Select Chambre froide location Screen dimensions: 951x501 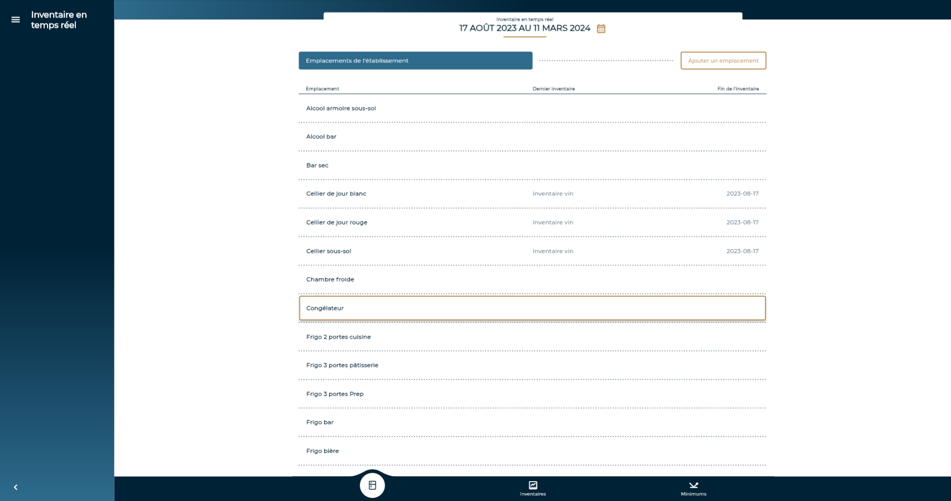tap(532, 279)
